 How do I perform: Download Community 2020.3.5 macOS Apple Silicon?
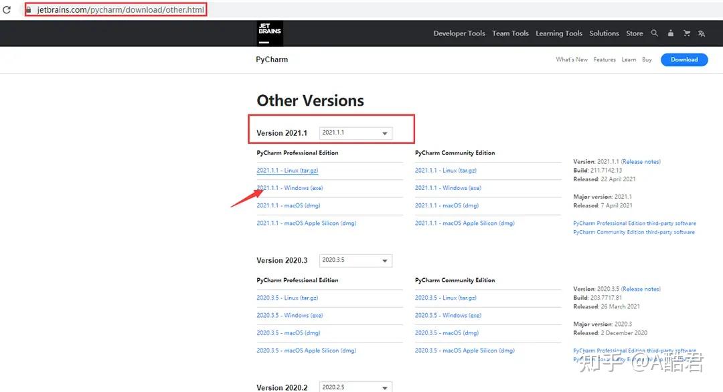coord(465,351)
